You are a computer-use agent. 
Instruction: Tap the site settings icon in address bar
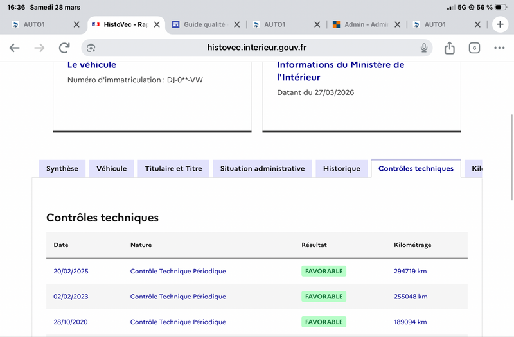(91, 48)
